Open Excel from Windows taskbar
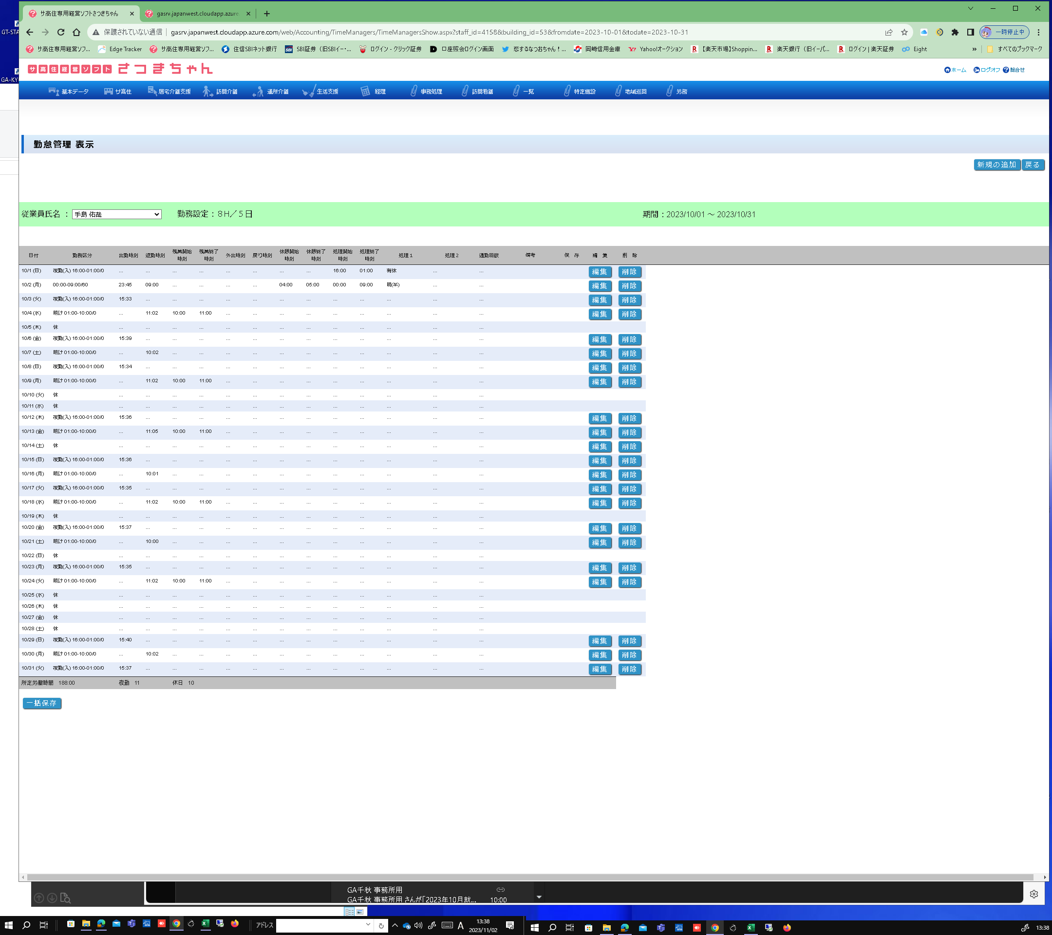 pyautogui.click(x=205, y=924)
